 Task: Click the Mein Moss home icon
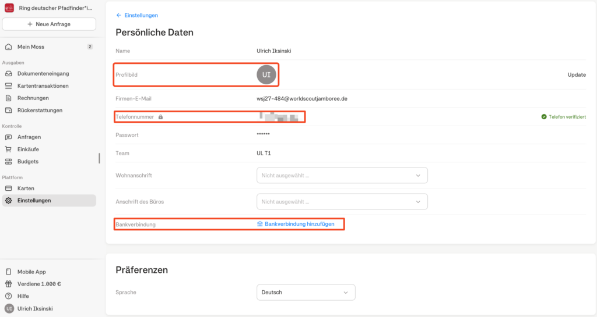click(x=9, y=47)
